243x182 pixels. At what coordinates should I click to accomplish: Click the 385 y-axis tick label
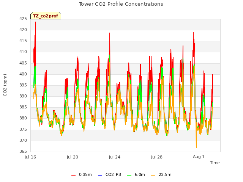click(x=23, y=107)
